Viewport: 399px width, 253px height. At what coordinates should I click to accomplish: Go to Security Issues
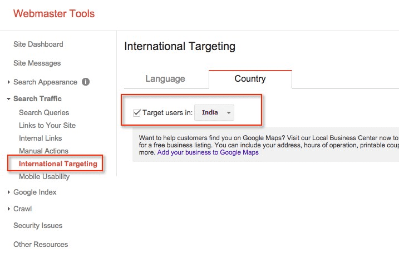point(38,226)
